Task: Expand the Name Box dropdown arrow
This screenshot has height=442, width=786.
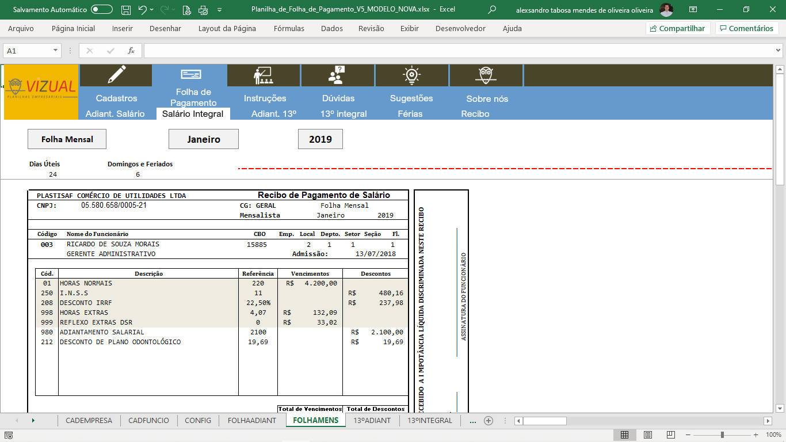Action: [55, 51]
